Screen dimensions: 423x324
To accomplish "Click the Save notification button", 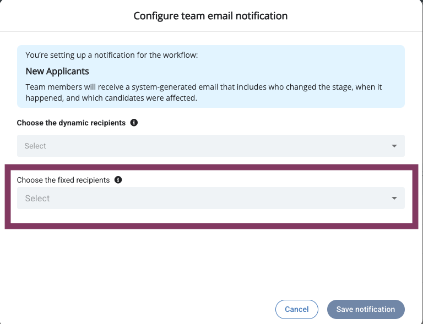I will click(366, 309).
